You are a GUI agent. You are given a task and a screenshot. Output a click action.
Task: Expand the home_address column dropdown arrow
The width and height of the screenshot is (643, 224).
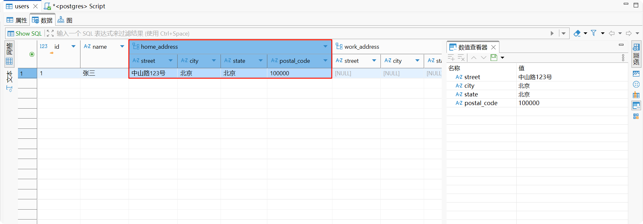point(325,46)
